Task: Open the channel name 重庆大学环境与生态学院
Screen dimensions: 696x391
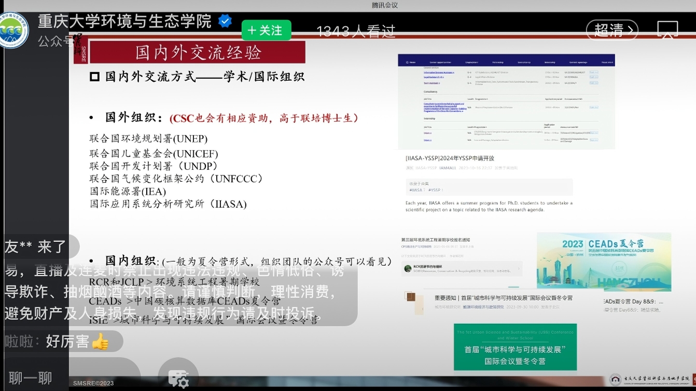Action: (124, 21)
